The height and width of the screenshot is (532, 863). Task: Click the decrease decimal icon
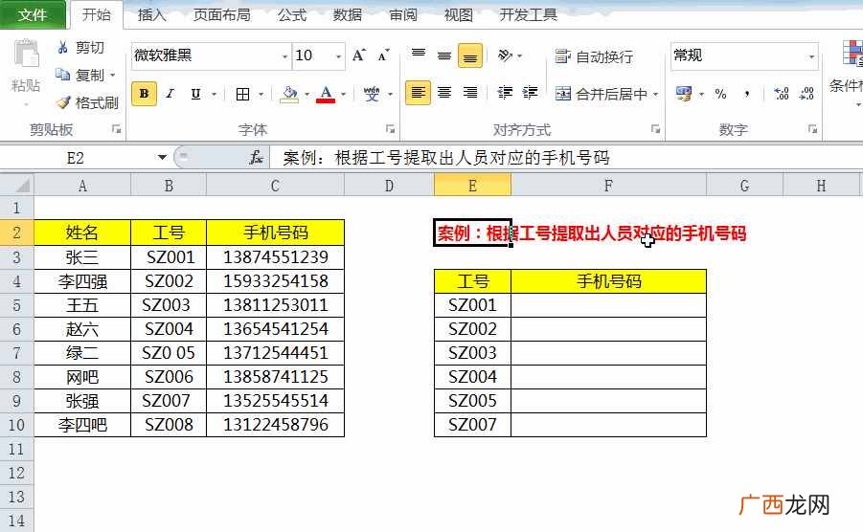coord(806,94)
